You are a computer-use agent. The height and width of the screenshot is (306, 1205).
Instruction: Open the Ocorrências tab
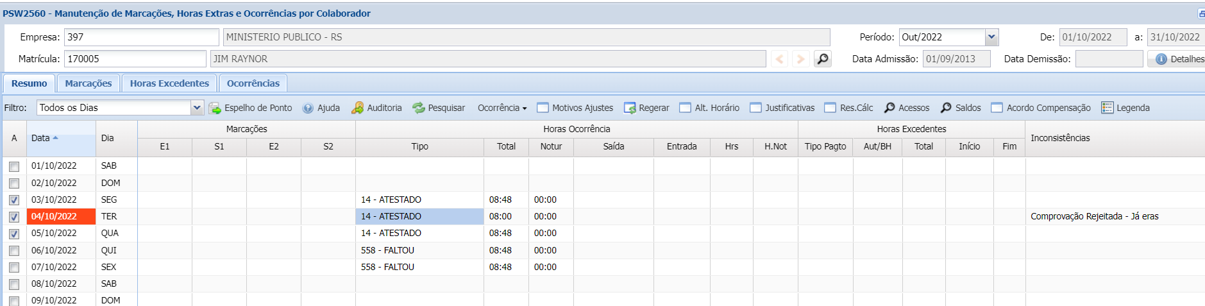253,83
